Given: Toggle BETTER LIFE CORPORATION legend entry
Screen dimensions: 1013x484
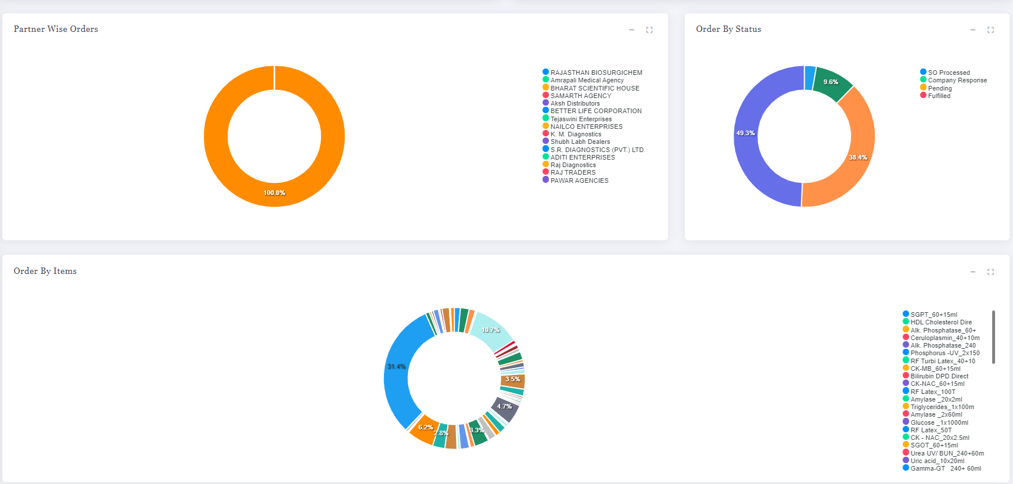Looking at the screenshot, I should [592, 111].
